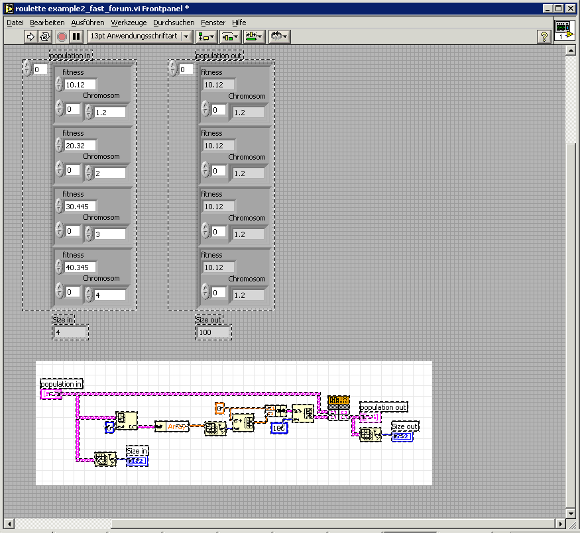Viewport: 580px width, 533px height.
Task: Start Run Continuously from the toolbar
Action: (46, 36)
